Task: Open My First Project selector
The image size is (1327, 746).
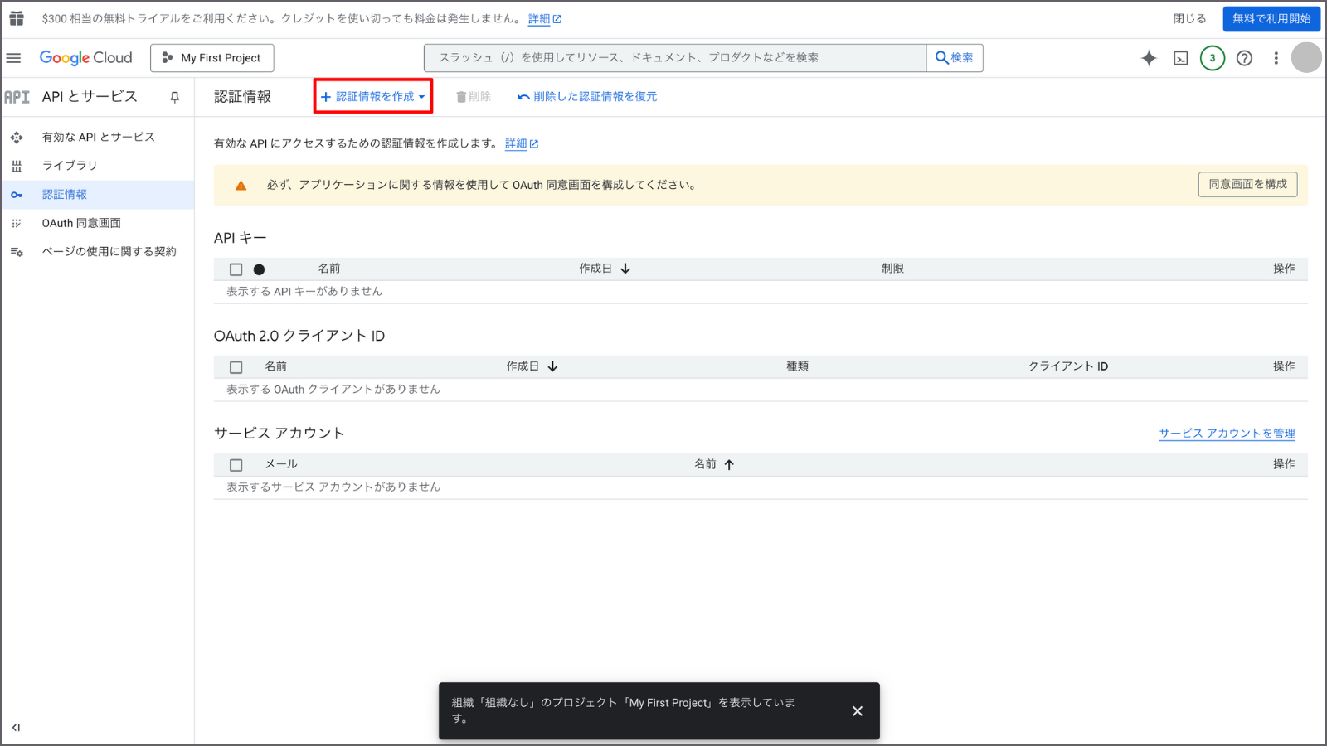Action: [x=212, y=58]
